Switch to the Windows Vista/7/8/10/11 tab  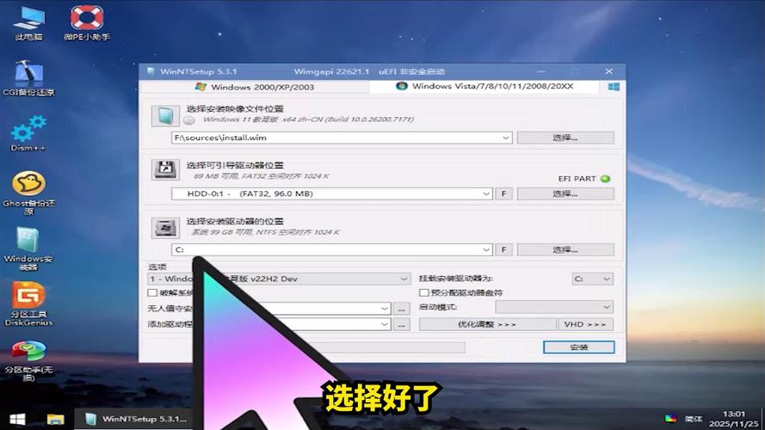(x=484, y=86)
